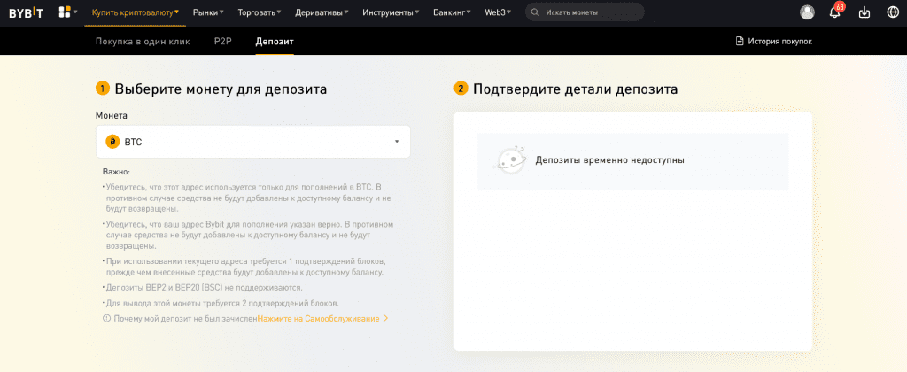Expand the Инструменты menu

click(x=391, y=12)
